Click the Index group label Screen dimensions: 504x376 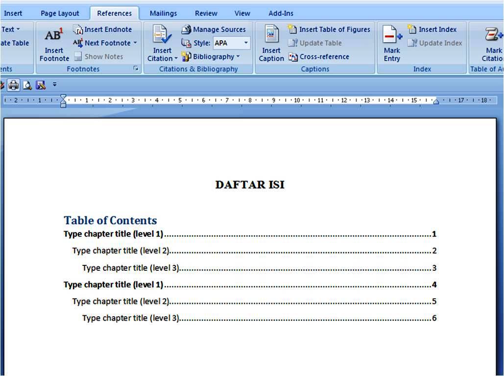pyautogui.click(x=422, y=69)
